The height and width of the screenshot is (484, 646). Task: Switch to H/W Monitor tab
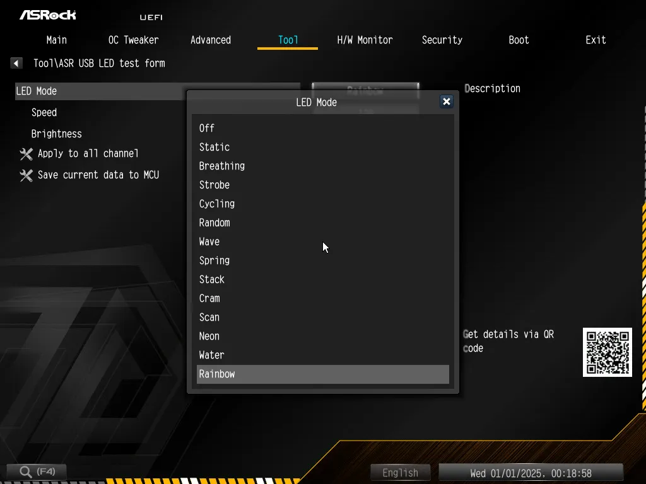click(365, 40)
